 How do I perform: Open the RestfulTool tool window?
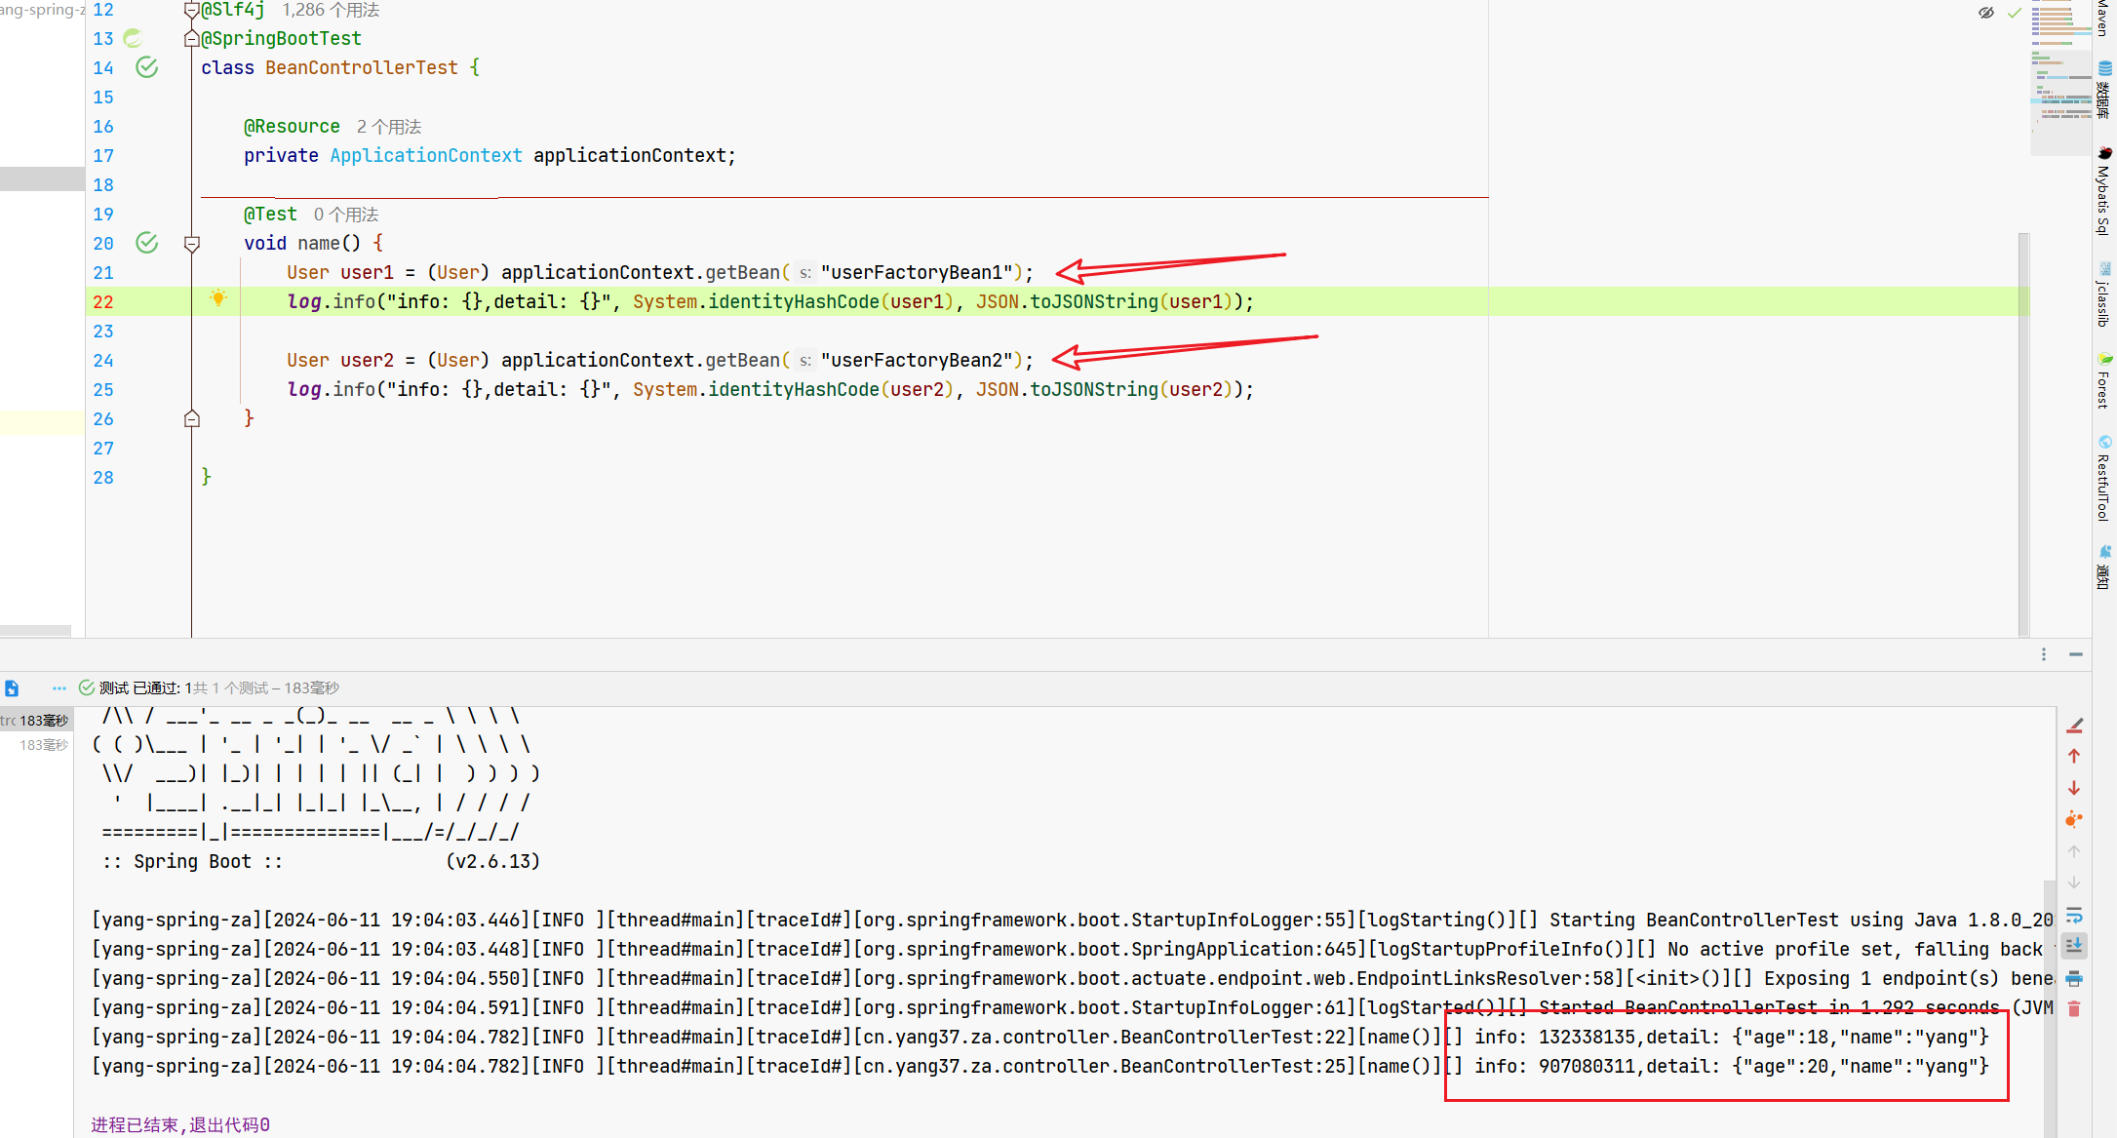pos(2104,479)
